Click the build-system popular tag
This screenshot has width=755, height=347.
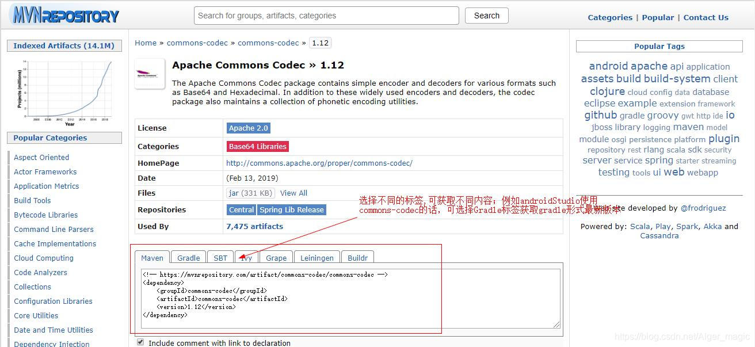[677, 79]
